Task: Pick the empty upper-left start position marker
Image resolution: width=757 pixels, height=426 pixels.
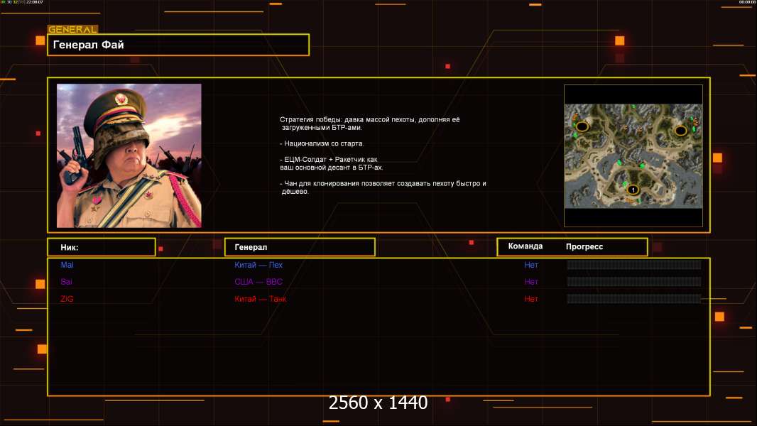Action: click(582, 127)
